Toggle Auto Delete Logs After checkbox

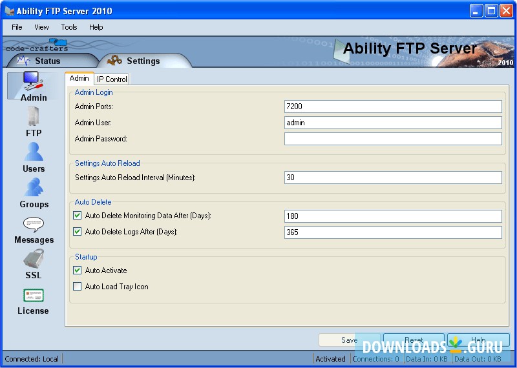(77, 232)
